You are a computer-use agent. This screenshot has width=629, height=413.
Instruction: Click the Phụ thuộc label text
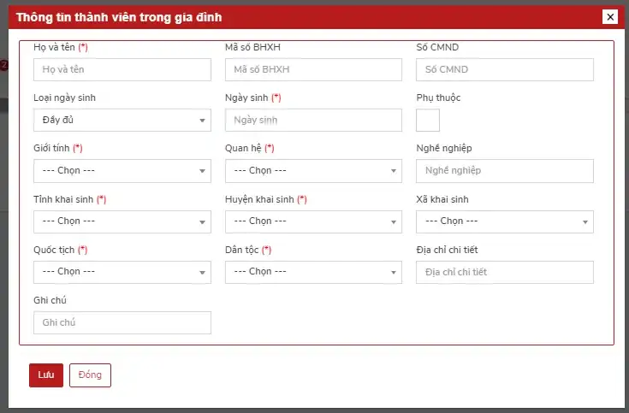438,97
